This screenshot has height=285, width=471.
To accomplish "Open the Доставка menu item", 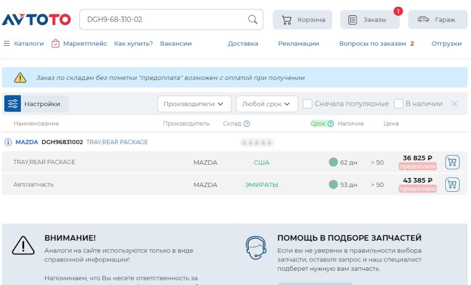I will pyautogui.click(x=242, y=43).
